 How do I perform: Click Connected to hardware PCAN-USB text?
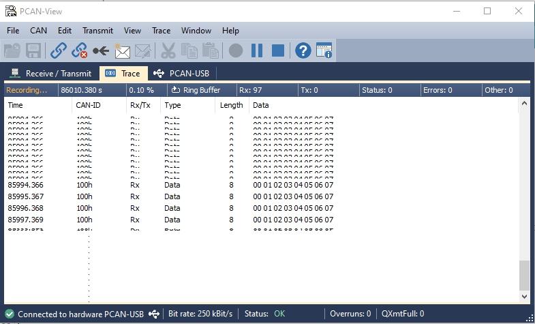point(81,314)
